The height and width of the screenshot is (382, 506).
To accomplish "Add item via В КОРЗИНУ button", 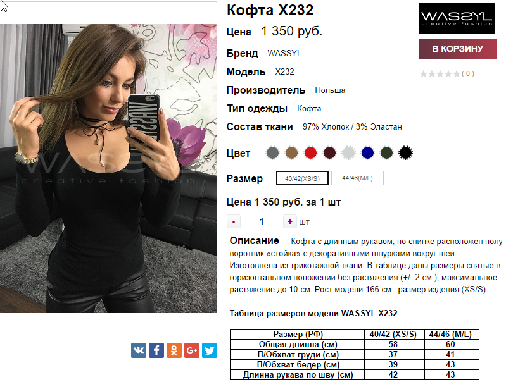I will coord(458,49).
